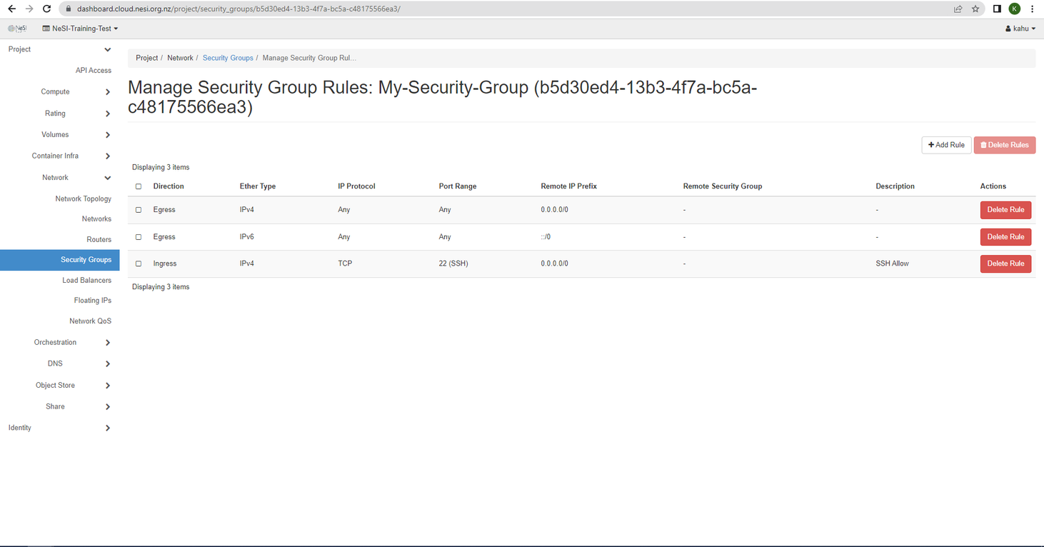The height and width of the screenshot is (547, 1044).
Task: Delete the SSH Allow ingress rule
Action: tap(1005, 264)
